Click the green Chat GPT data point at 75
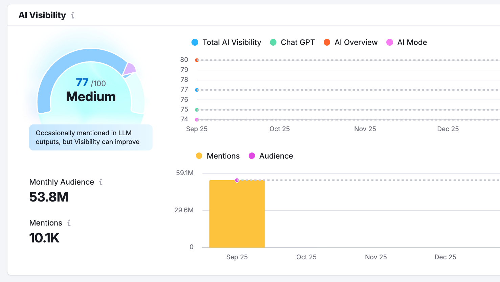 (197, 110)
